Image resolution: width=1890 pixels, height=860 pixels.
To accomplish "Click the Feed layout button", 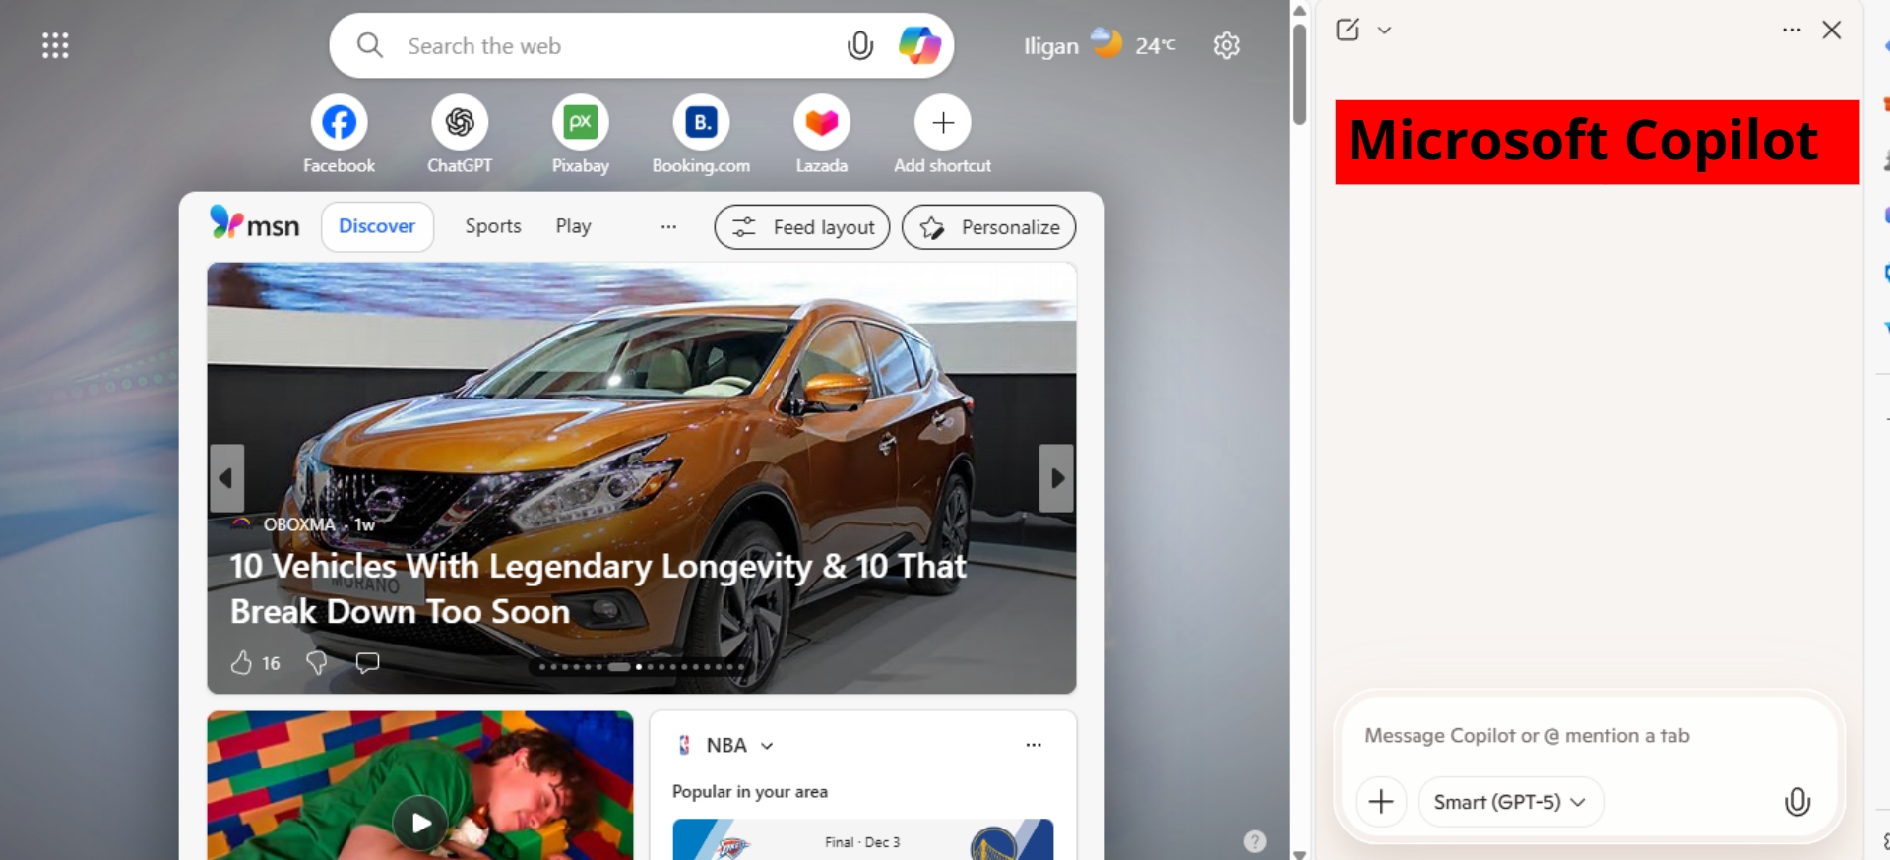I will point(801,227).
